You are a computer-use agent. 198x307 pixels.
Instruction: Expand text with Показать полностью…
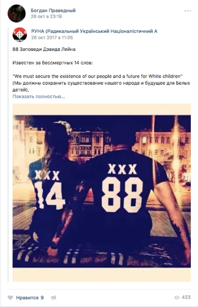pos(39,96)
